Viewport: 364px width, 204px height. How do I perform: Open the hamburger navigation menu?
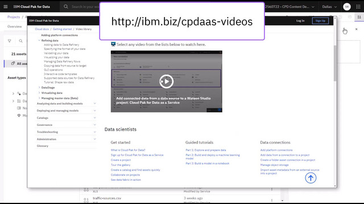pyautogui.click(x=6, y=7)
